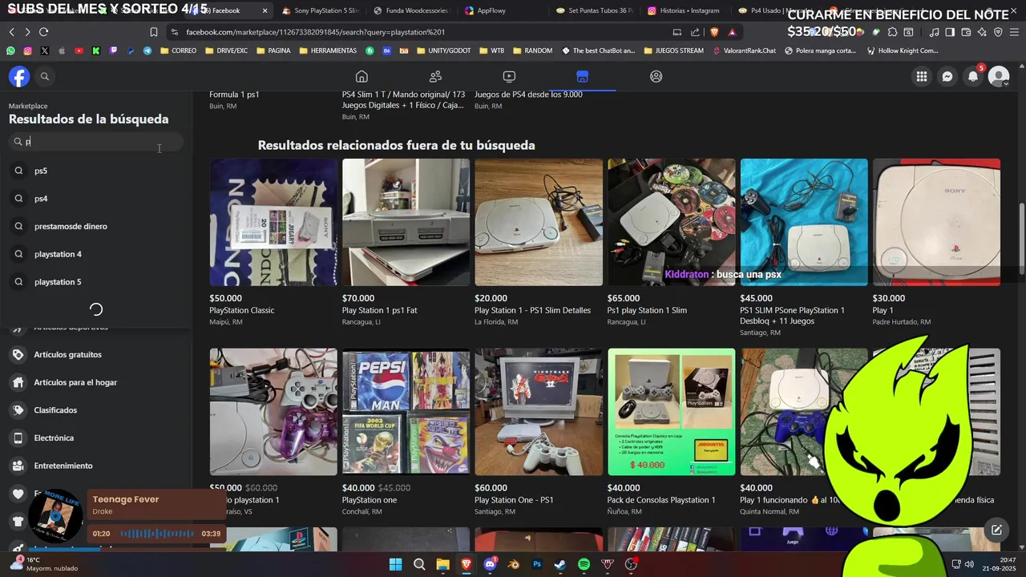Open Steam from the taskbar

point(560,564)
